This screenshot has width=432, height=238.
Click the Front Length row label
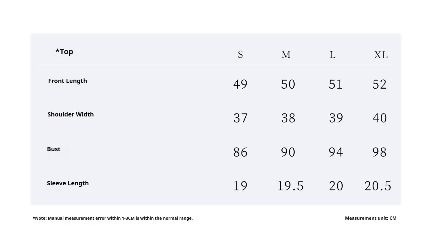[x=67, y=81]
